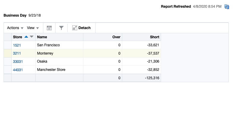Sort Store column ascending
Image resolution: width=234 pixels, height=113 pixels.
[26, 37]
